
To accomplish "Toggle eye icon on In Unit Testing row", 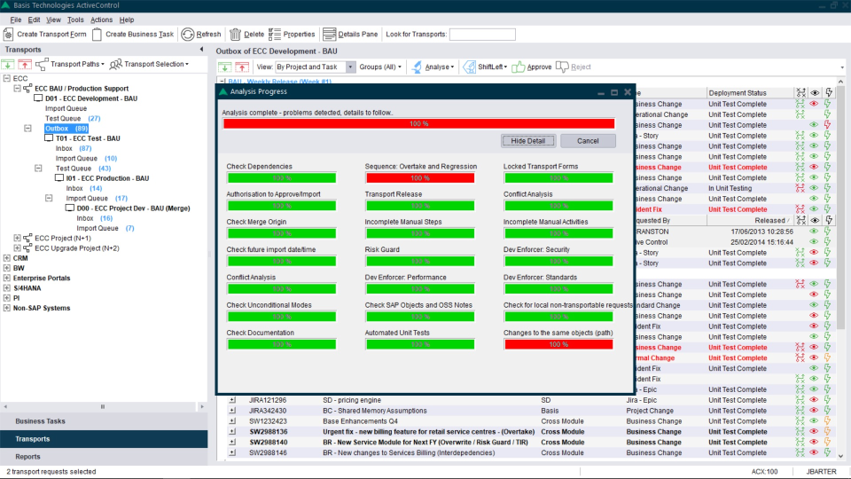I will pyautogui.click(x=814, y=188).
